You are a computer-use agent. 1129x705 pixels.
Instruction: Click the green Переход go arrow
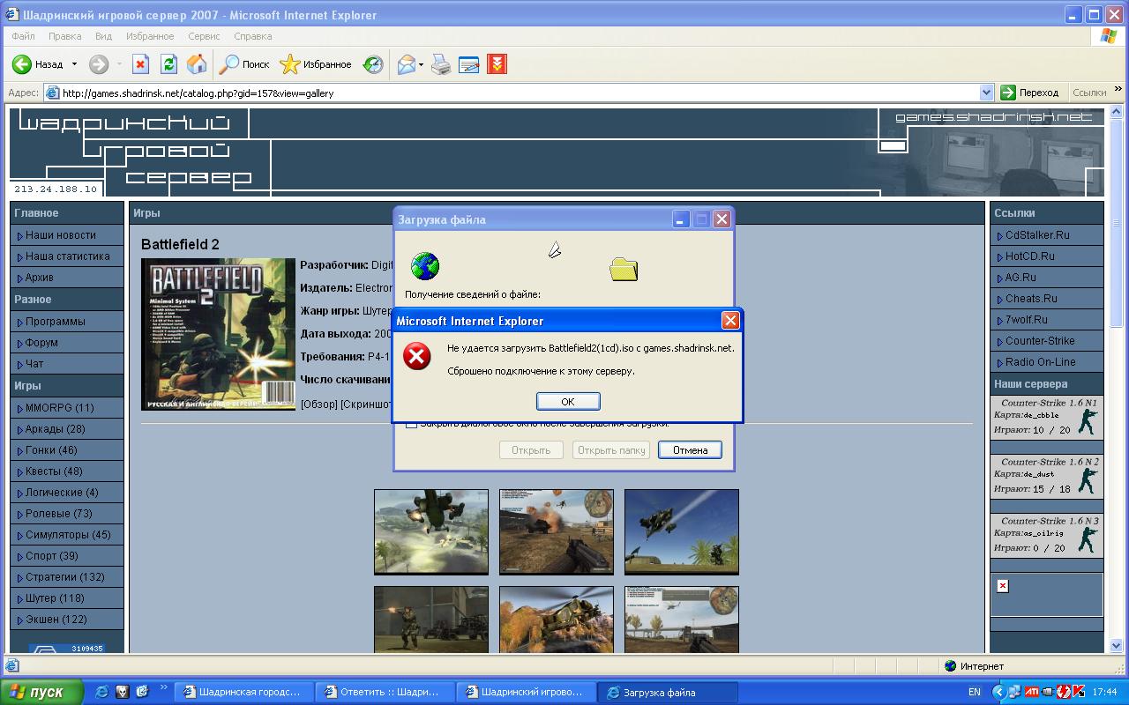pyautogui.click(x=1008, y=93)
